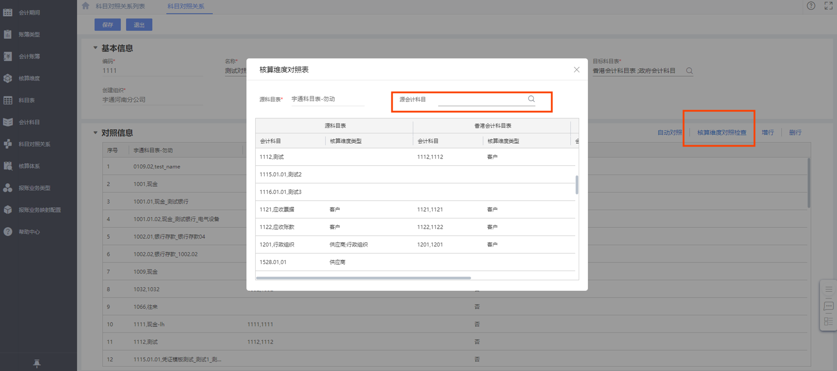Select dialog row 1201,行政组织
This screenshot has height=371, width=837.
point(415,244)
